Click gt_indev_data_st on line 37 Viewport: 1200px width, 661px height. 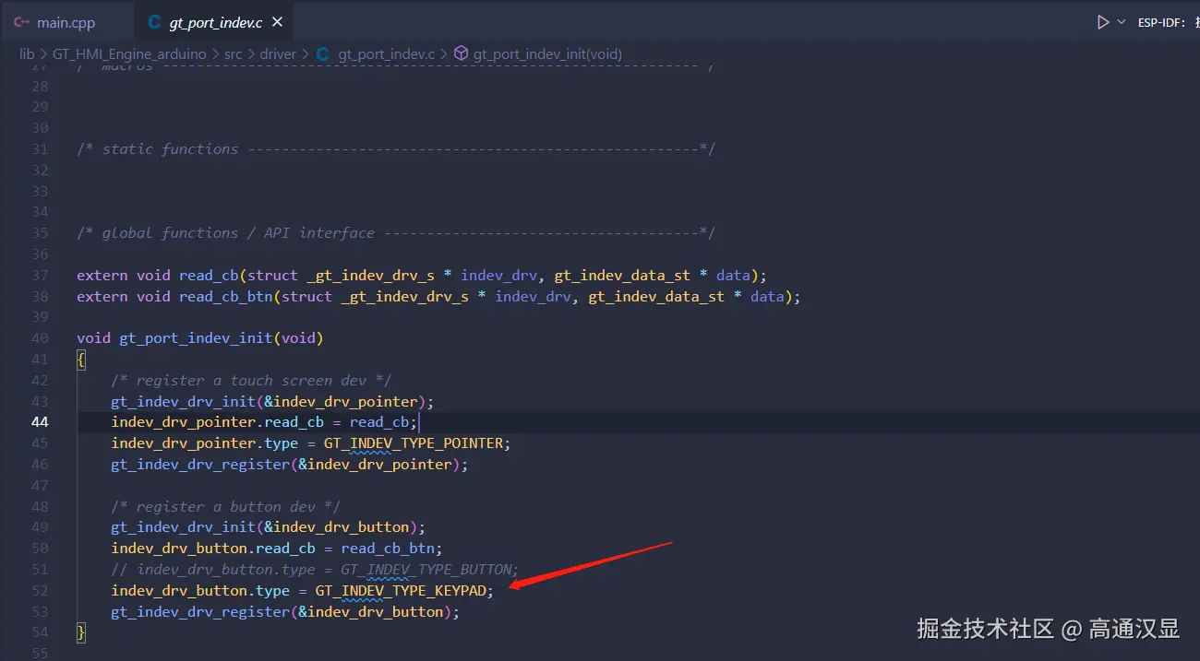coord(622,275)
